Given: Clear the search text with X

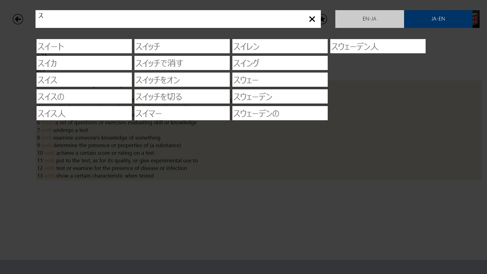Looking at the screenshot, I should point(312,19).
